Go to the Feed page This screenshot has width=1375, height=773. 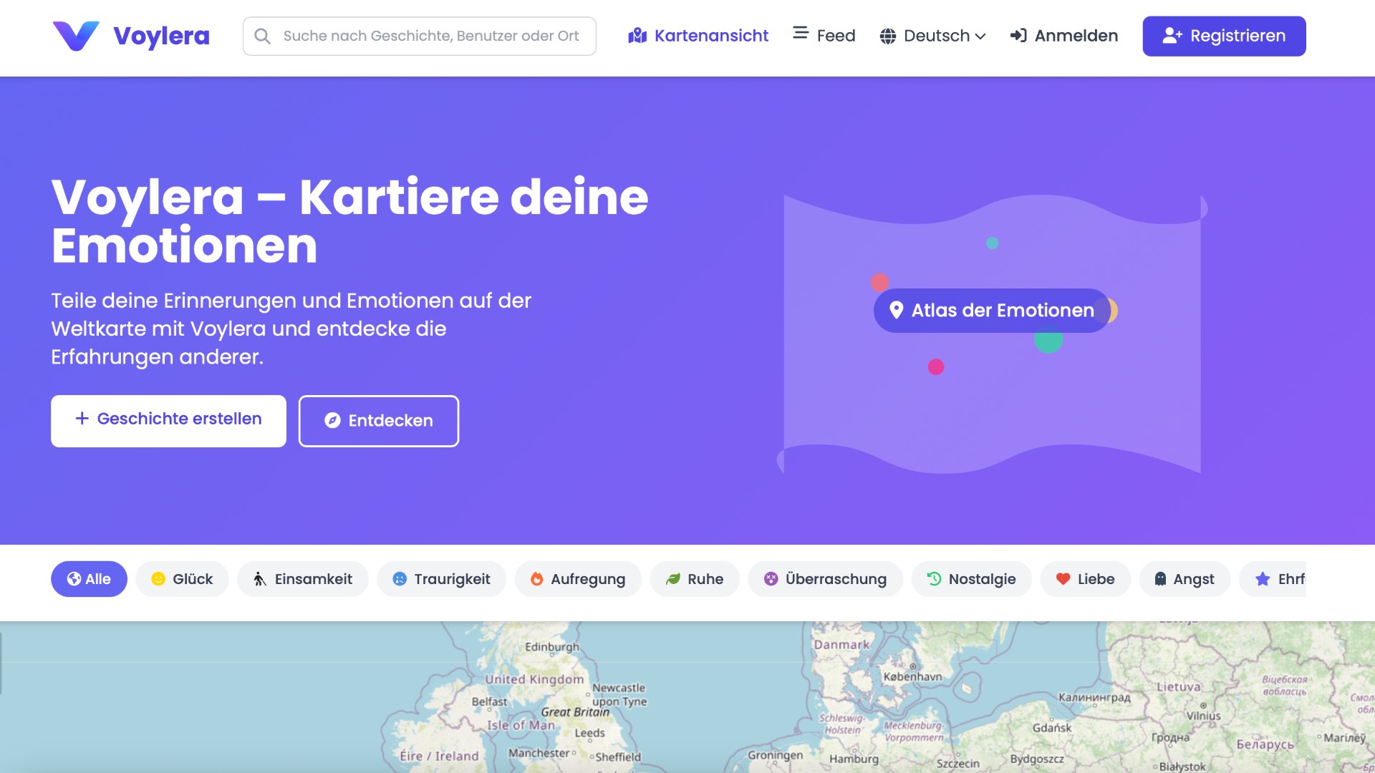pos(824,36)
